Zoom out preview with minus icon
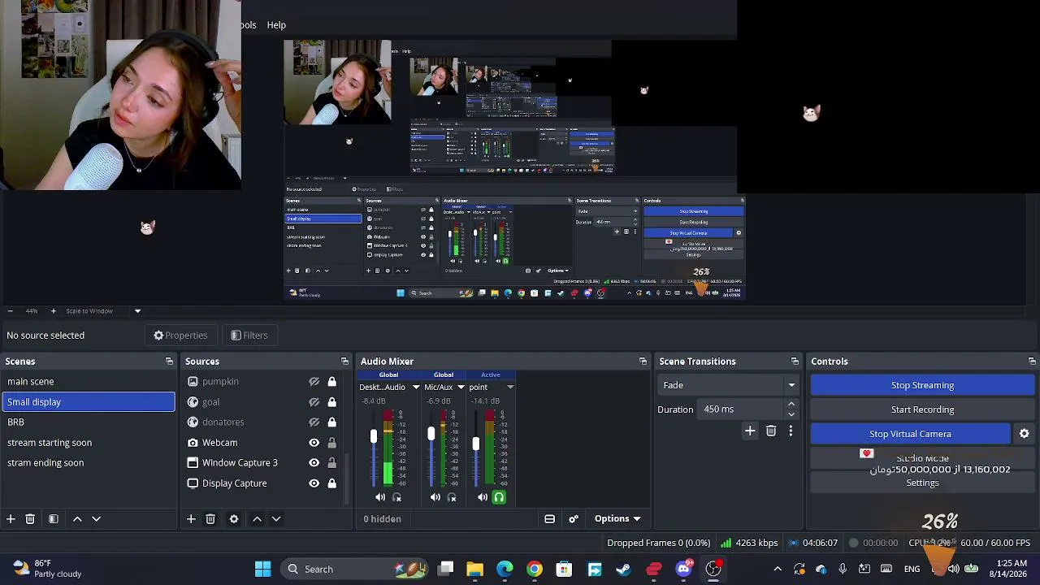The width and height of the screenshot is (1040, 585). [10, 311]
